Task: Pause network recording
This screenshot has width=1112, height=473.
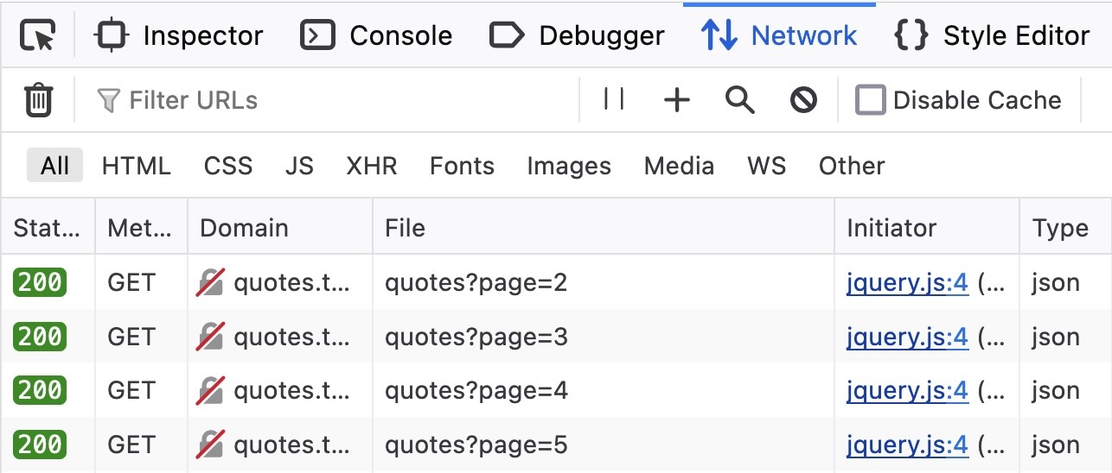Action: coord(614,100)
